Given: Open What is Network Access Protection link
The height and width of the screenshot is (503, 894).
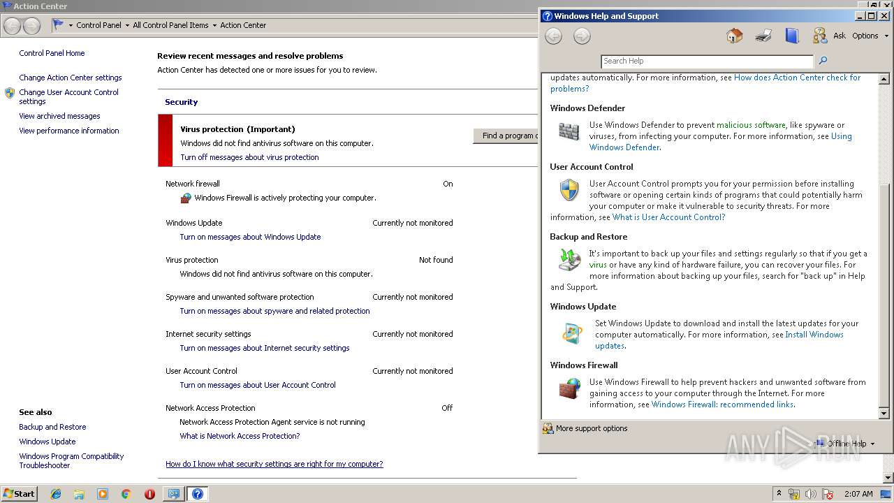Looking at the screenshot, I should tap(240, 436).
